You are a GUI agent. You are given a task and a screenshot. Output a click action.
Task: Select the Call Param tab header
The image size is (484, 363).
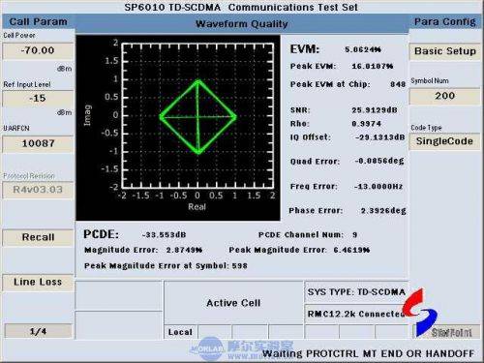click(39, 21)
